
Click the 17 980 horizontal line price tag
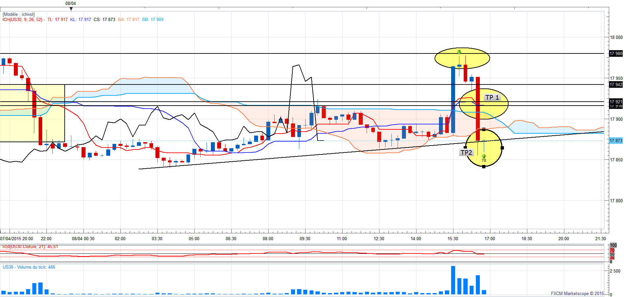pos(616,53)
